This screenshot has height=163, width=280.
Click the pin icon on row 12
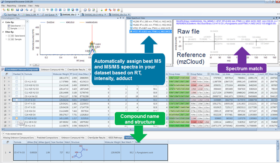pos(9,100)
